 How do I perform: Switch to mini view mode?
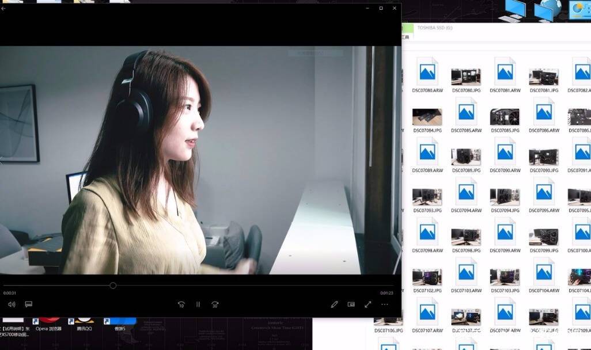pos(351,304)
